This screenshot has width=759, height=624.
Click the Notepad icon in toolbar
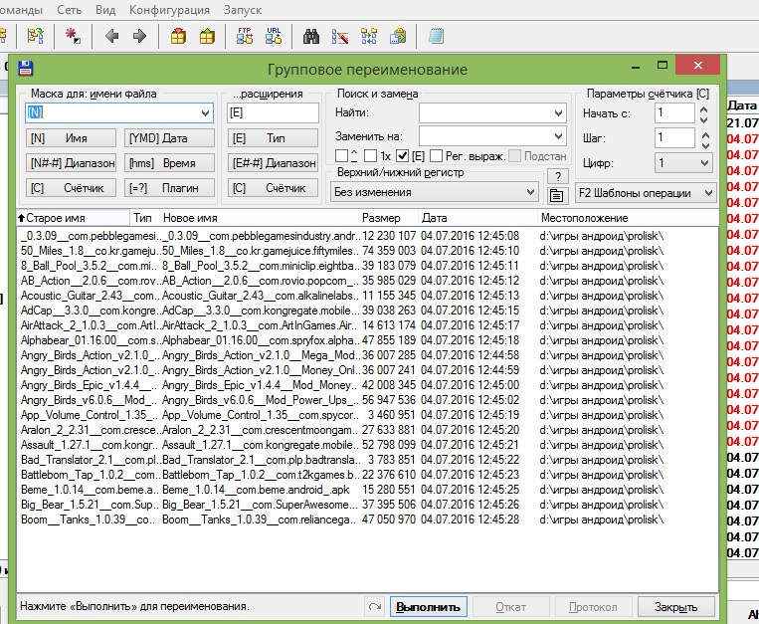click(436, 36)
